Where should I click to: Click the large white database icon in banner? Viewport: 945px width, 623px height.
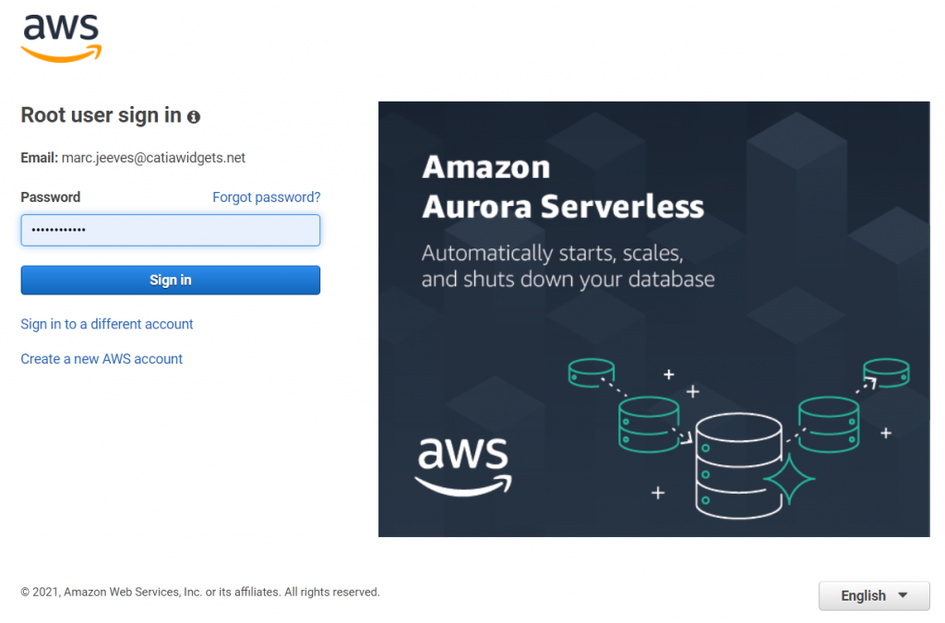(x=739, y=466)
